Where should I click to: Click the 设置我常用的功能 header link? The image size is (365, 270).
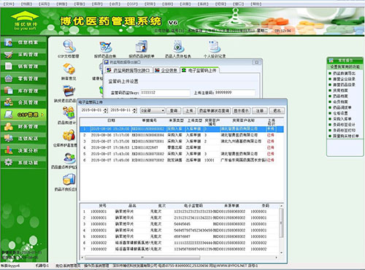345,66
